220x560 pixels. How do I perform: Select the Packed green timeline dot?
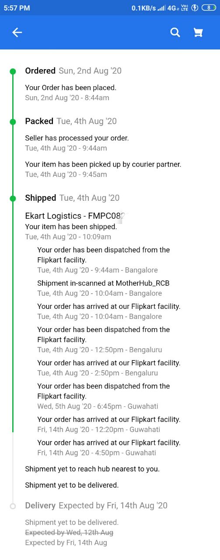point(13,122)
